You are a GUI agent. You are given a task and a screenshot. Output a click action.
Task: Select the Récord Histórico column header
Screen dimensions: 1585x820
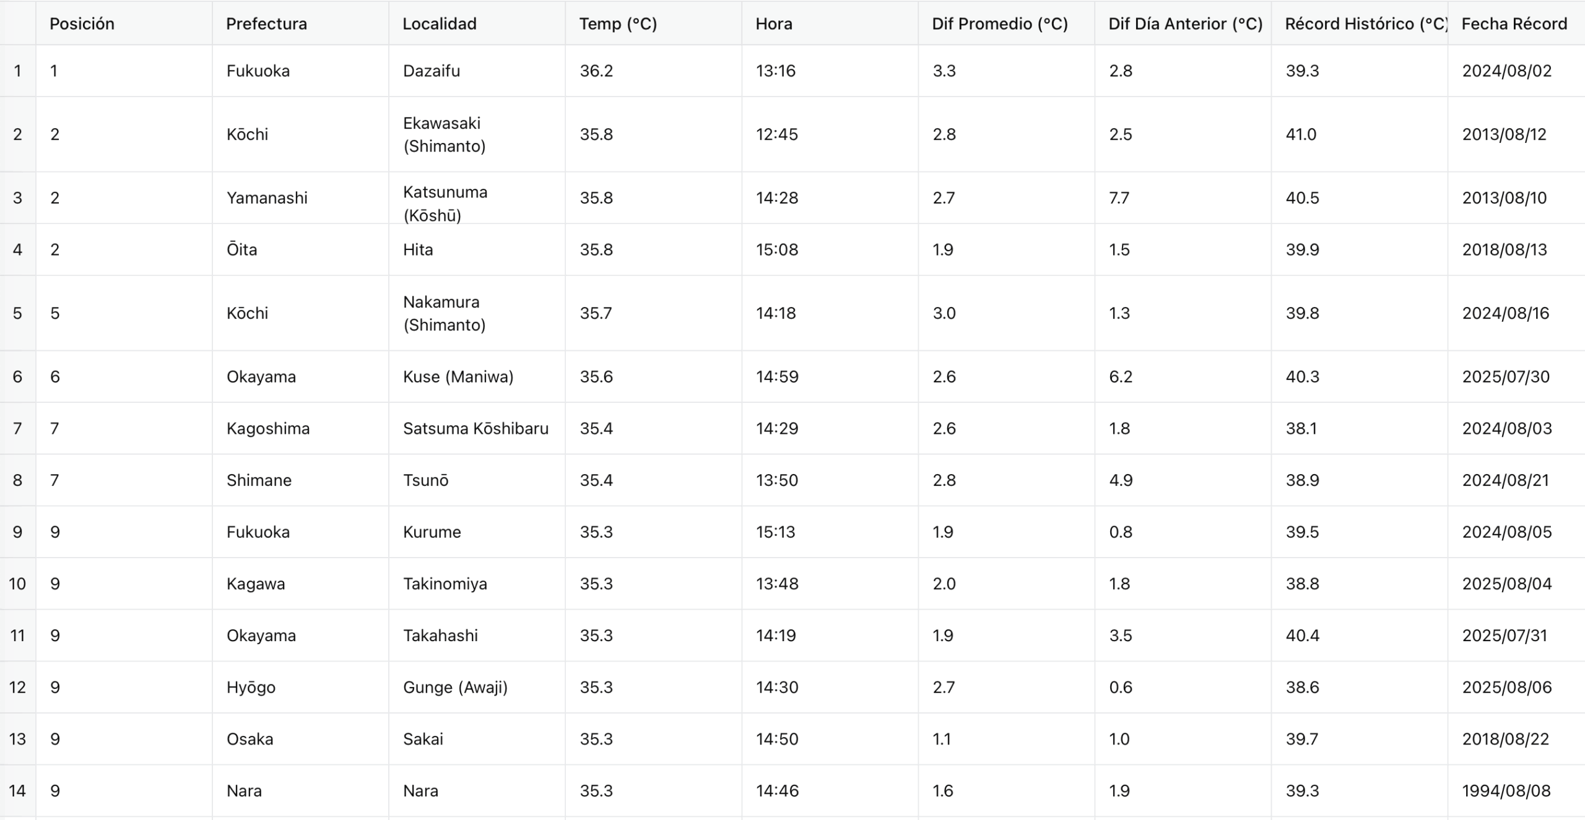[1359, 24]
